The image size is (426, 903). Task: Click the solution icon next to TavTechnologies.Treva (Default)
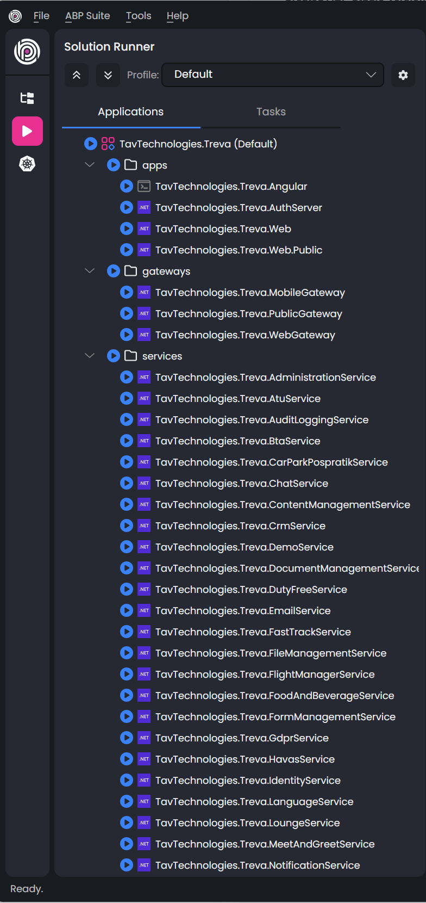[108, 144]
